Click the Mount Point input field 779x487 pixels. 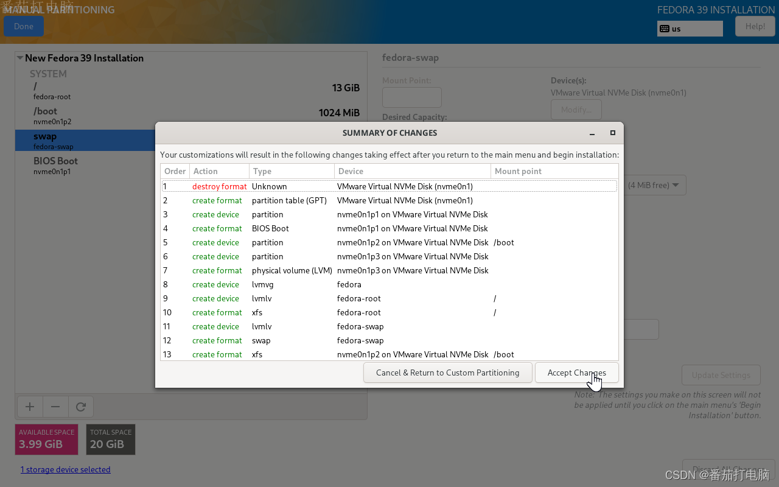[x=412, y=97]
